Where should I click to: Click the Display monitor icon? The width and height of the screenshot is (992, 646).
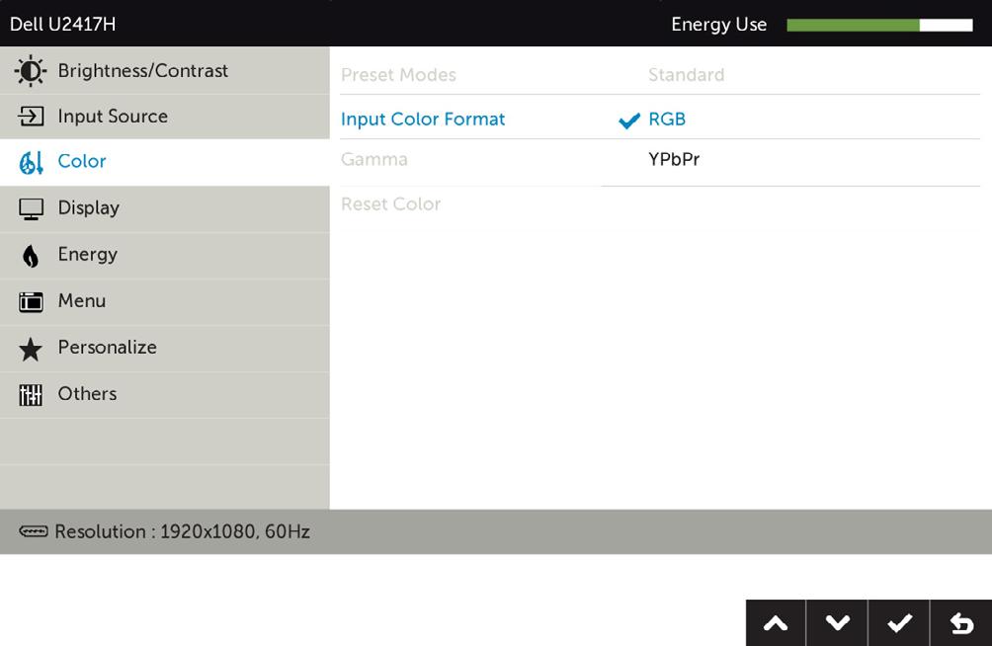tap(31, 208)
